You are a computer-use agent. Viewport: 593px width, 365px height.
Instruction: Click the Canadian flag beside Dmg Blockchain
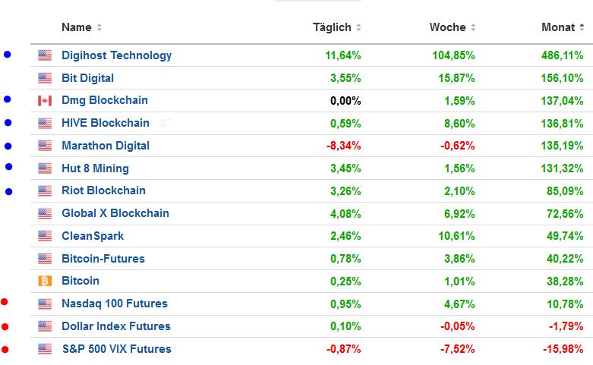45,101
